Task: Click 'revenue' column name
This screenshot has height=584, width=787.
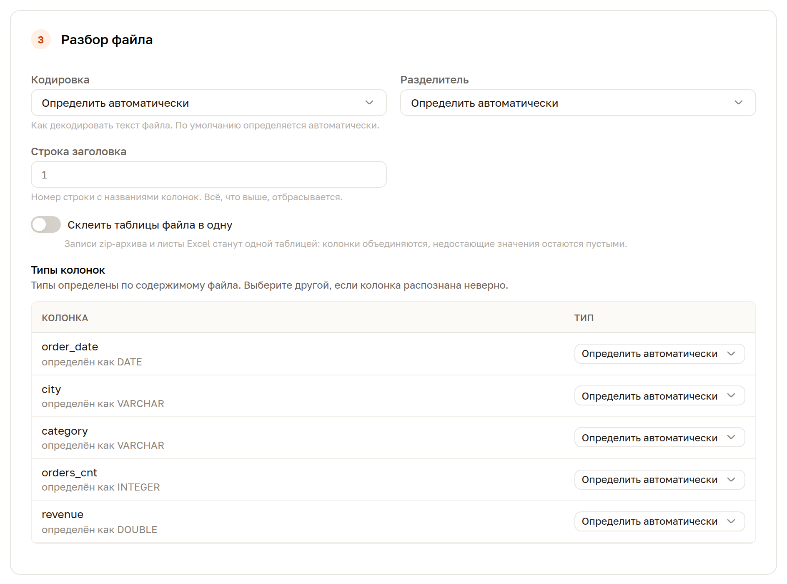Action: [x=63, y=514]
